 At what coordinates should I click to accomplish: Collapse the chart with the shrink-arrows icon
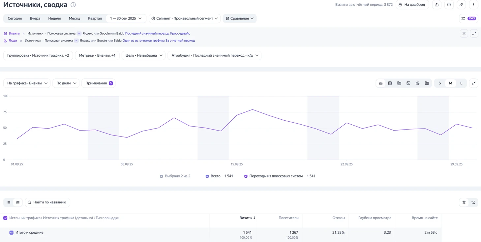[x=473, y=83]
